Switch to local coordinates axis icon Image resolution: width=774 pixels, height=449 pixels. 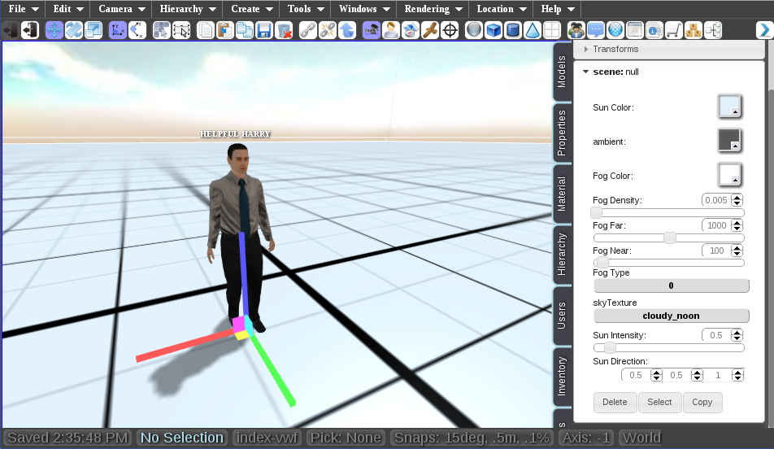coord(137,30)
